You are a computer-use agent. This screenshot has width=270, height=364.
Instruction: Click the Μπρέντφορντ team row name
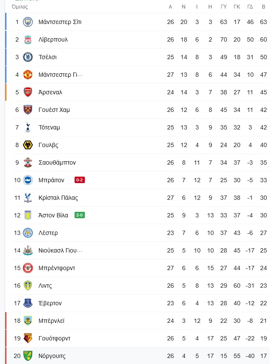coord(57,268)
